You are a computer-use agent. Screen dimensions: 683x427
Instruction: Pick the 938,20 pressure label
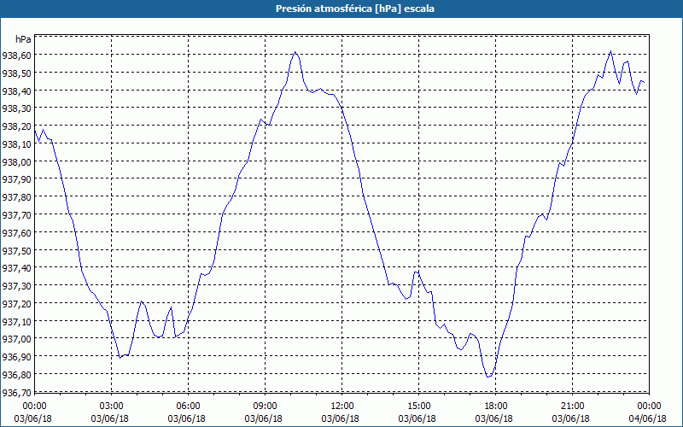tap(16, 126)
